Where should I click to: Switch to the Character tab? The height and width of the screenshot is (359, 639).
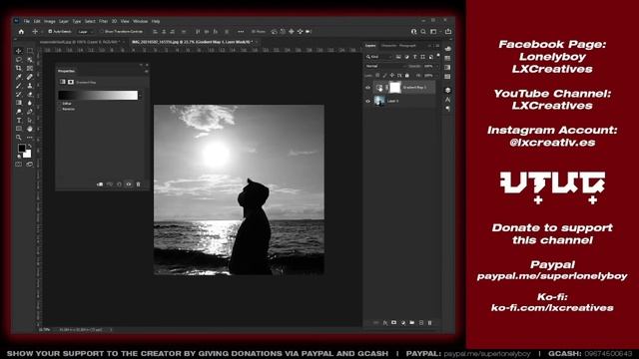click(388, 46)
